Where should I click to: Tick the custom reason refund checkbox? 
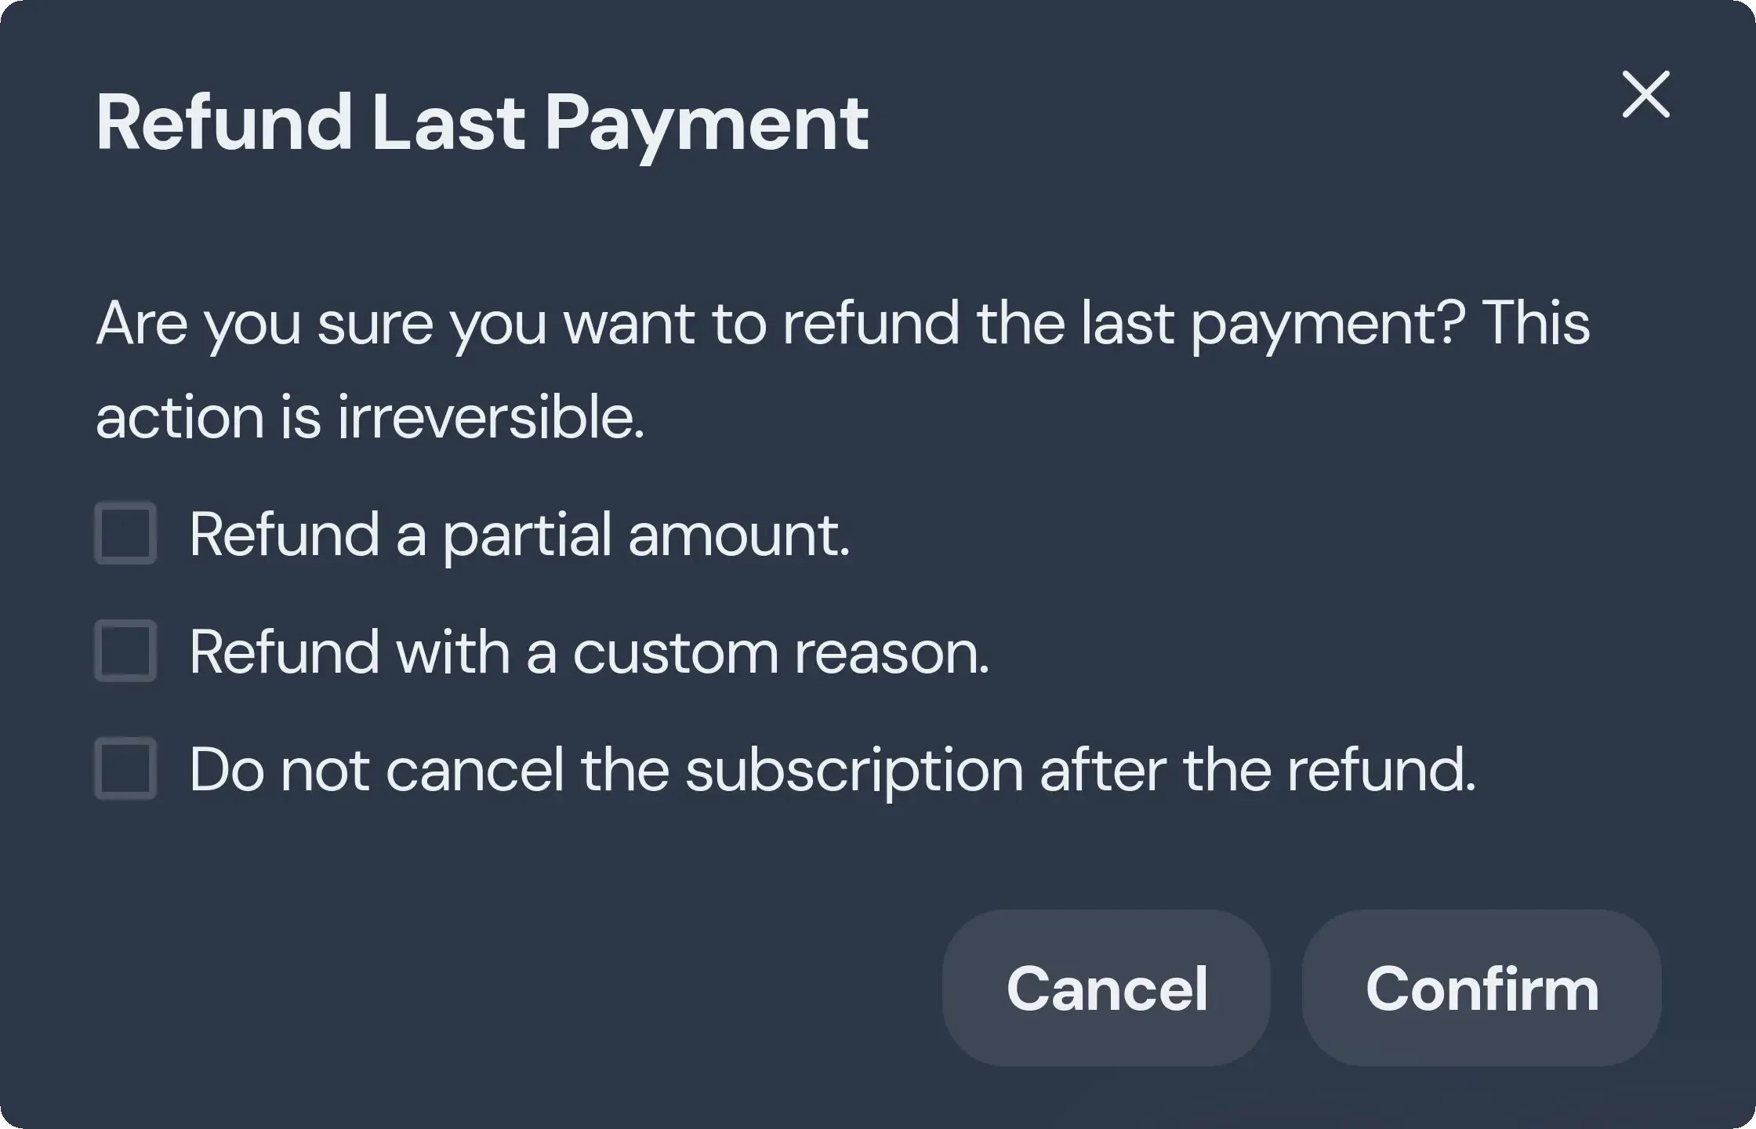coord(125,651)
